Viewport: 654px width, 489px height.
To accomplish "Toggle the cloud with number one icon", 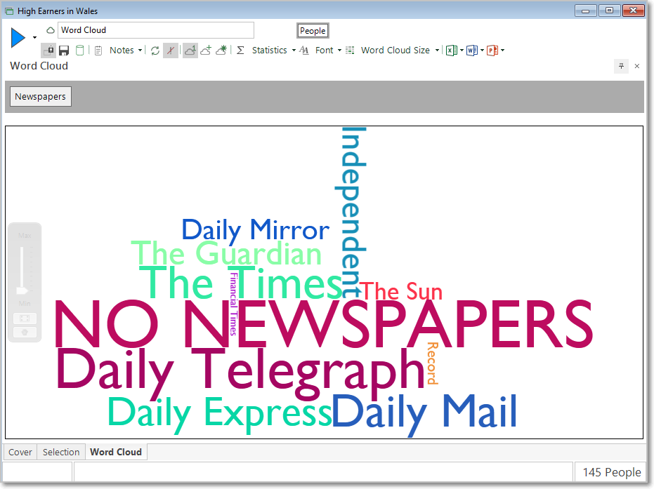I will (190, 51).
